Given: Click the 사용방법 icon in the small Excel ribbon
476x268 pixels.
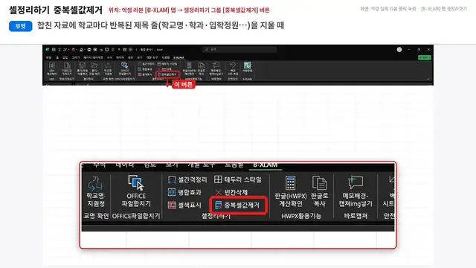Looking at the screenshot, I should coord(247,68).
